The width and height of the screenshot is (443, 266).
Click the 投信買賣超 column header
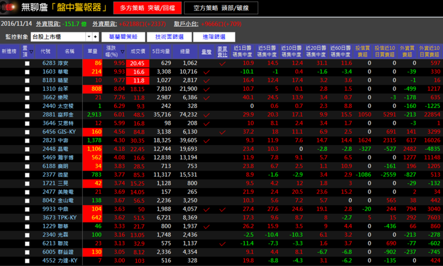tap(363, 51)
